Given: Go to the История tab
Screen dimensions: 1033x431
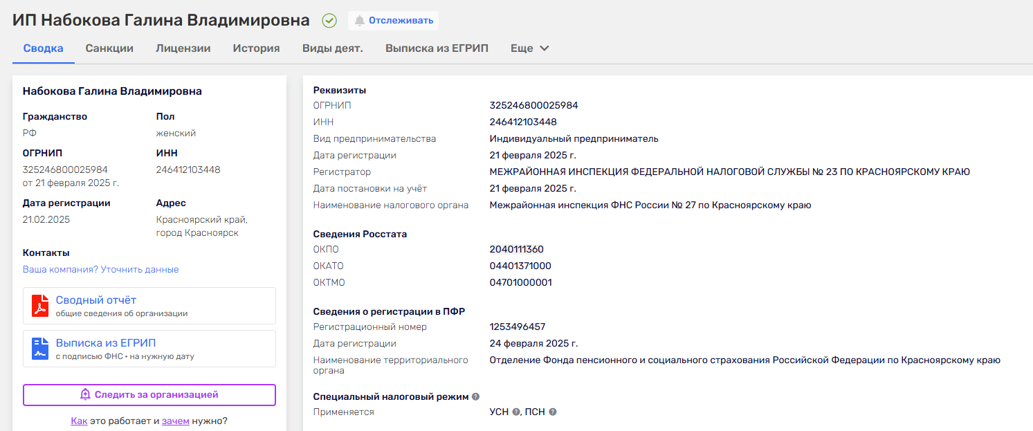Looking at the screenshot, I should (x=256, y=48).
